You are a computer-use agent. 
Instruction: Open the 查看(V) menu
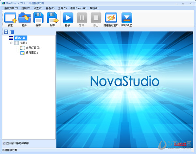(x=50, y=8)
